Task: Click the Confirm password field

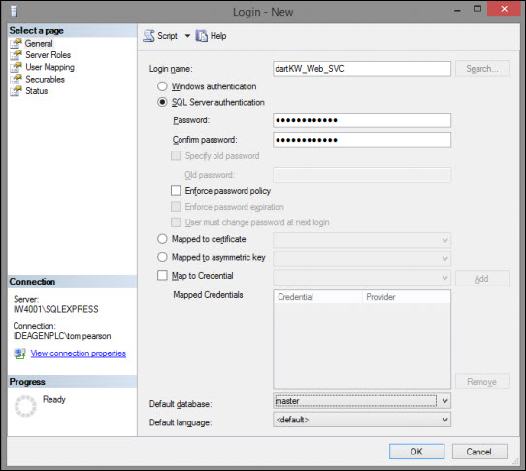Action: pyautogui.click(x=362, y=140)
